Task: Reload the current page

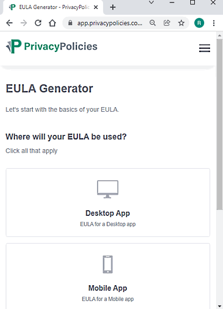Action: point(38,23)
